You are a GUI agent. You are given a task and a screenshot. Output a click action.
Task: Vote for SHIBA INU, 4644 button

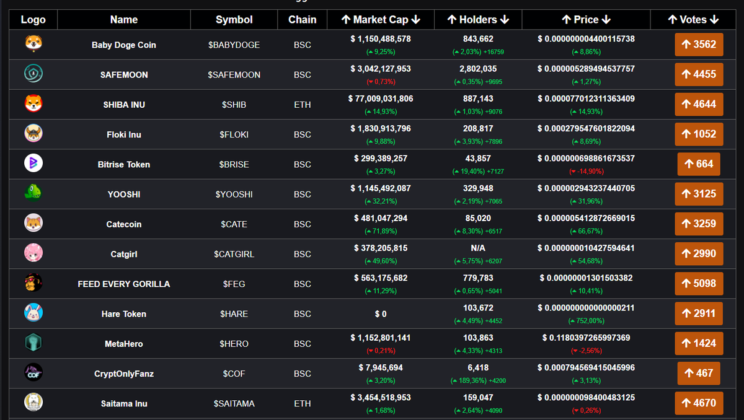699,104
